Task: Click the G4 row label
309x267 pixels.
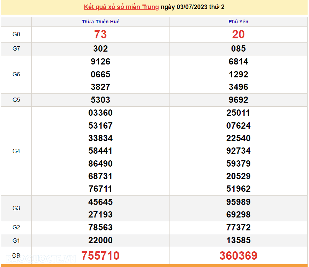Action: [16, 151]
